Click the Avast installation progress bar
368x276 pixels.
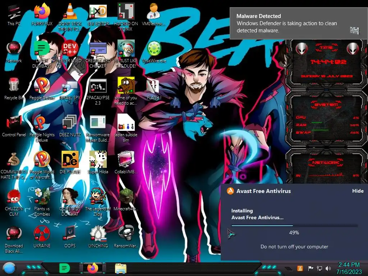(x=295, y=226)
